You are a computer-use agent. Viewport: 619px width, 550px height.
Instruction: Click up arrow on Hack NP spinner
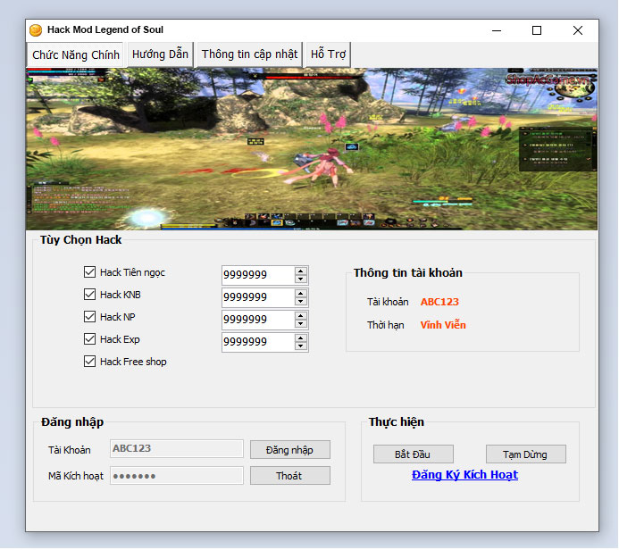coord(301,315)
